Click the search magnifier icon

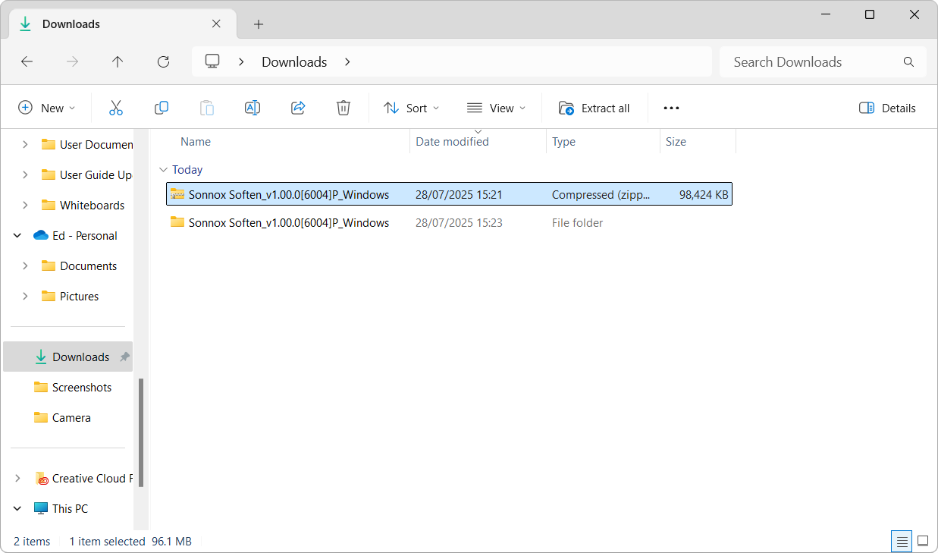(908, 62)
